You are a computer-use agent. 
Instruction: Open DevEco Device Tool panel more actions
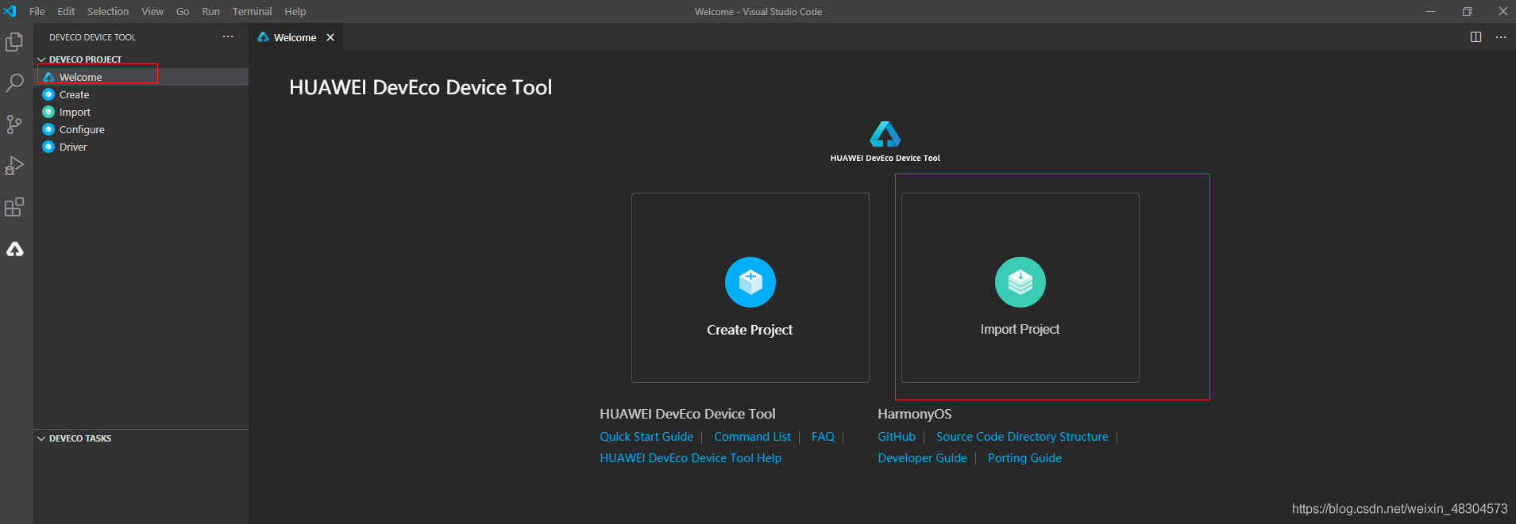[228, 36]
